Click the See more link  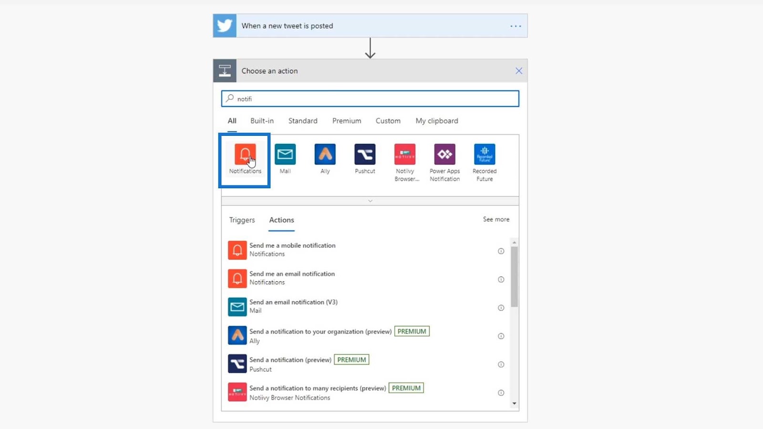[x=496, y=219]
